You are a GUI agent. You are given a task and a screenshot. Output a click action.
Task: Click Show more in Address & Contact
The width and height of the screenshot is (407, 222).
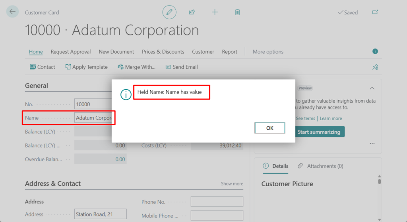tap(232, 184)
